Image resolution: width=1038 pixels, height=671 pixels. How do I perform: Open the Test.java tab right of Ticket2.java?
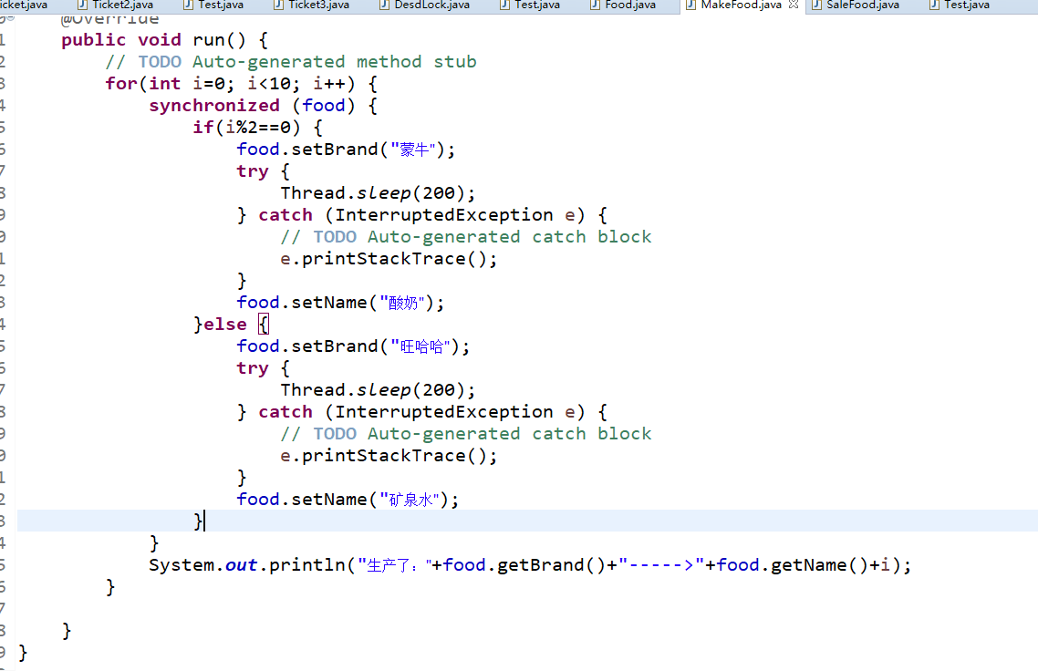point(213,5)
